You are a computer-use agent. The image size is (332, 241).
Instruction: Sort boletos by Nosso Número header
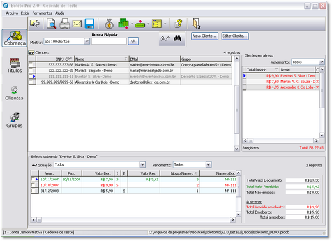(180, 173)
